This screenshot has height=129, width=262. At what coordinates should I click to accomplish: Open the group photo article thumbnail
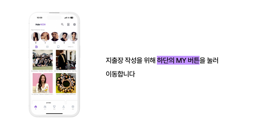pos(43,60)
